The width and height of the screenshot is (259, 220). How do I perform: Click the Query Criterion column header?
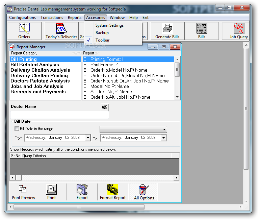(x=96, y=156)
